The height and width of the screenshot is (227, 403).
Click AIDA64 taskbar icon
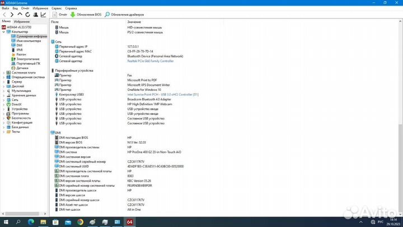pos(129,222)
